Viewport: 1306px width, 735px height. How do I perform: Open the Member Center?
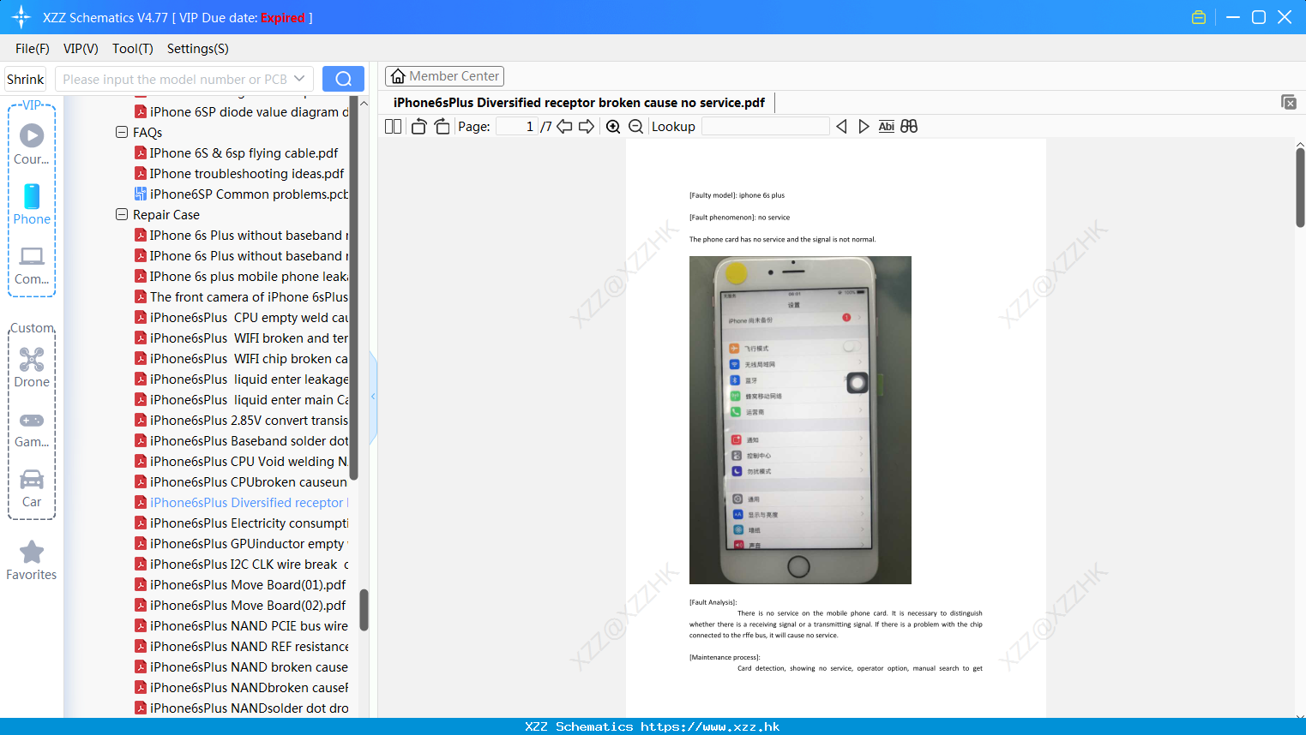coord(444,76)
